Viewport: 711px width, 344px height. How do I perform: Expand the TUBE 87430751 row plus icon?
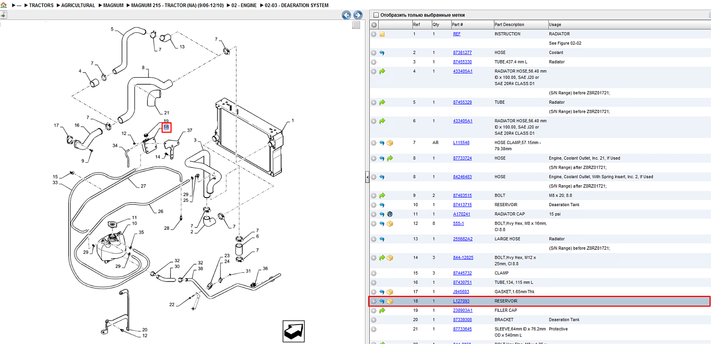374,282
